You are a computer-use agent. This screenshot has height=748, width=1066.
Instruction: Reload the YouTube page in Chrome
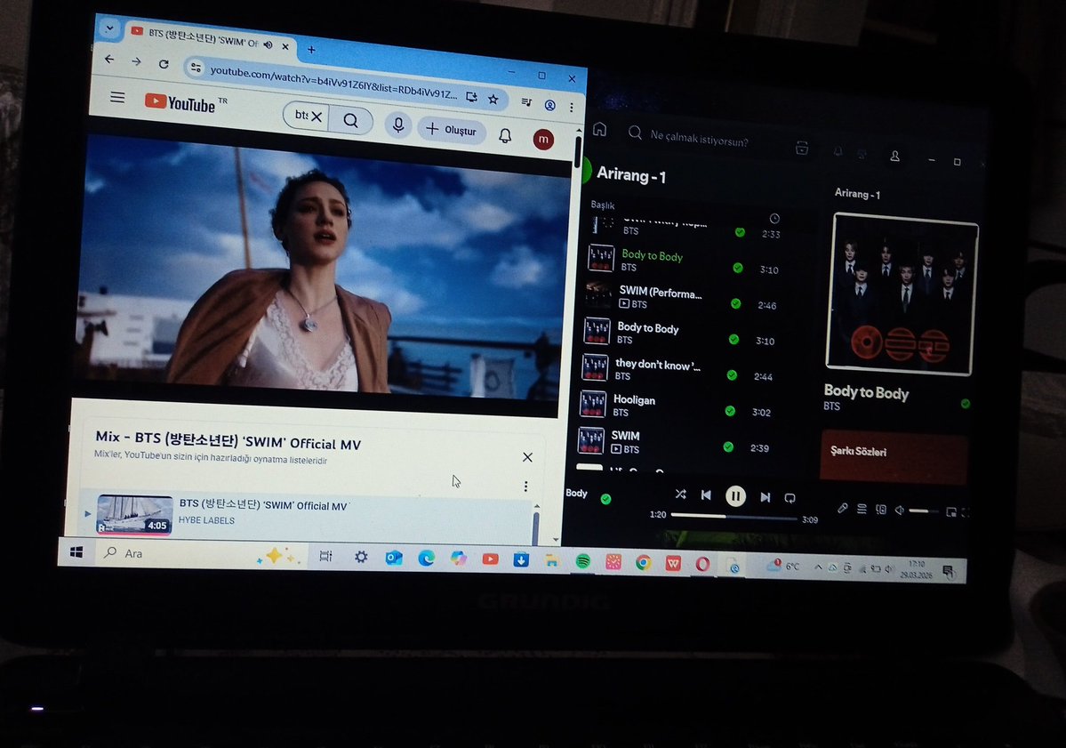[x=164, y=64]
